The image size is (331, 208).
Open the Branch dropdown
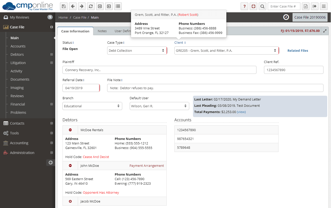point(92,106)
